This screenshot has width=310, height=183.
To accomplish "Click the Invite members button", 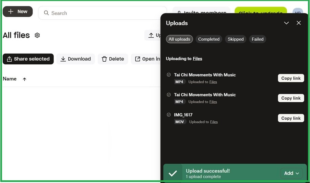I will point(201,10).
